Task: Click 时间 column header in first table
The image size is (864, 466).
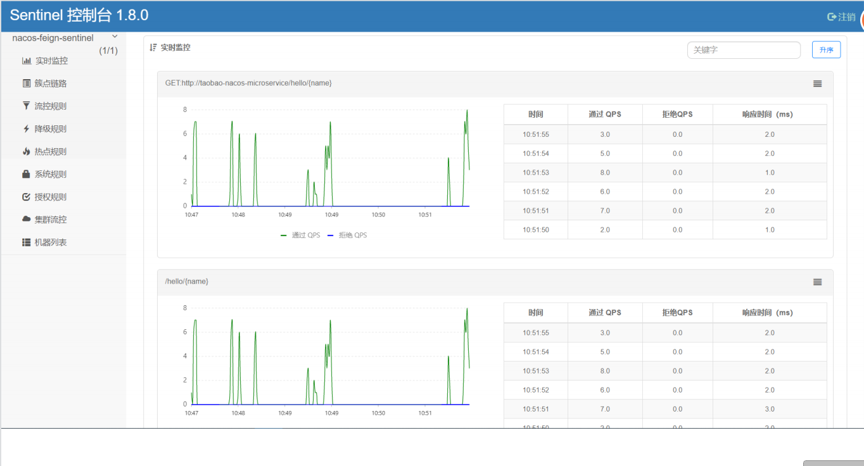Action: [x=536, y=115]
